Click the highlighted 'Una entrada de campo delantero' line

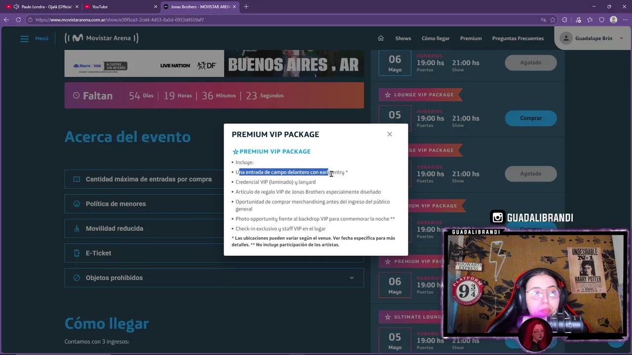(x=291, y=172)
